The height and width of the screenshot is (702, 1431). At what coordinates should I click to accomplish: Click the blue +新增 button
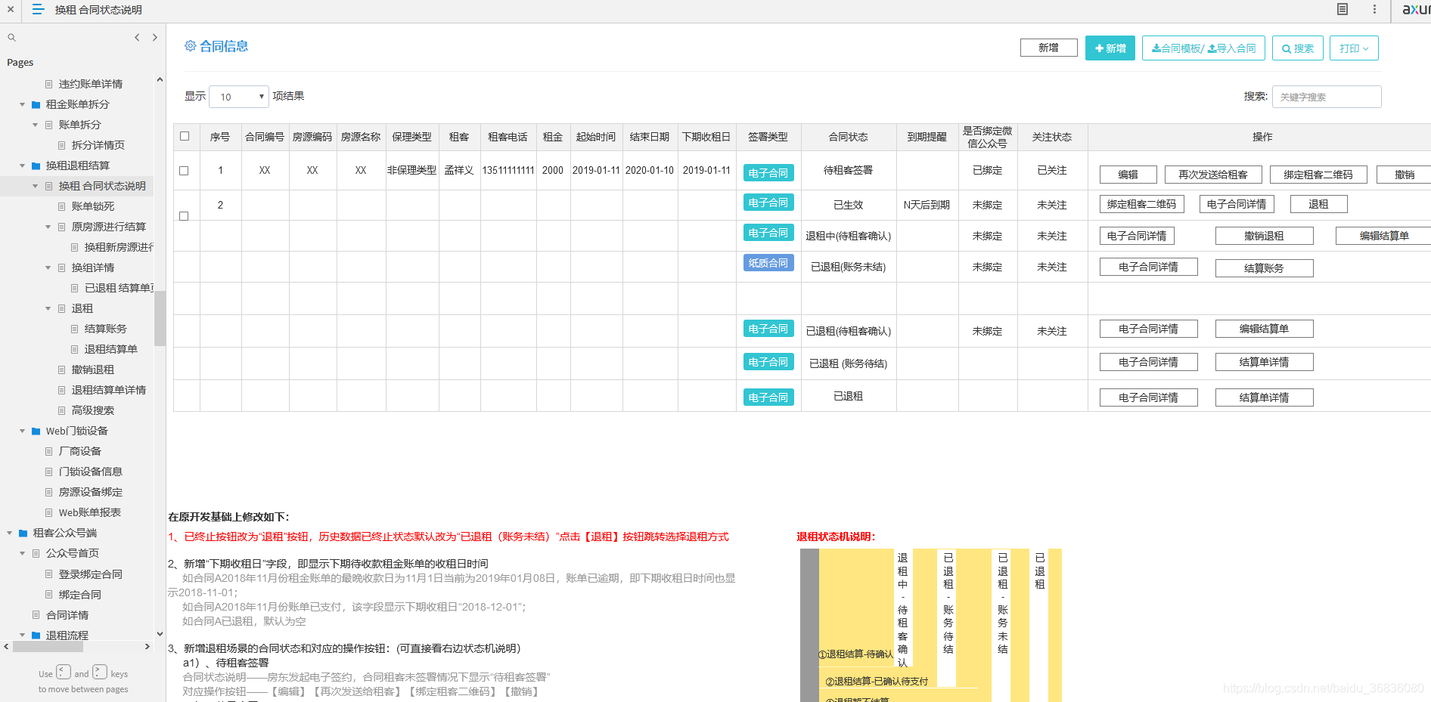pos(1110,48)
